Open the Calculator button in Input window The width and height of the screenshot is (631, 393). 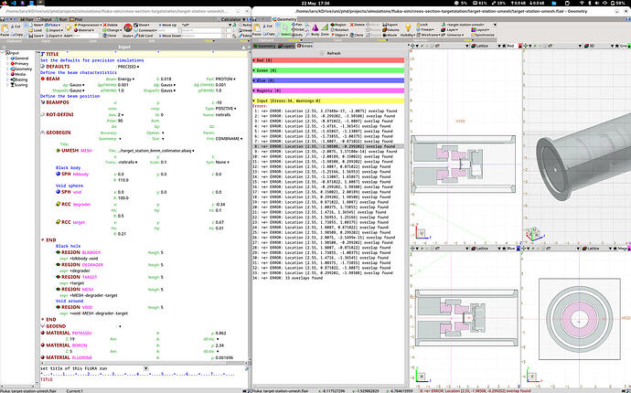231,19
